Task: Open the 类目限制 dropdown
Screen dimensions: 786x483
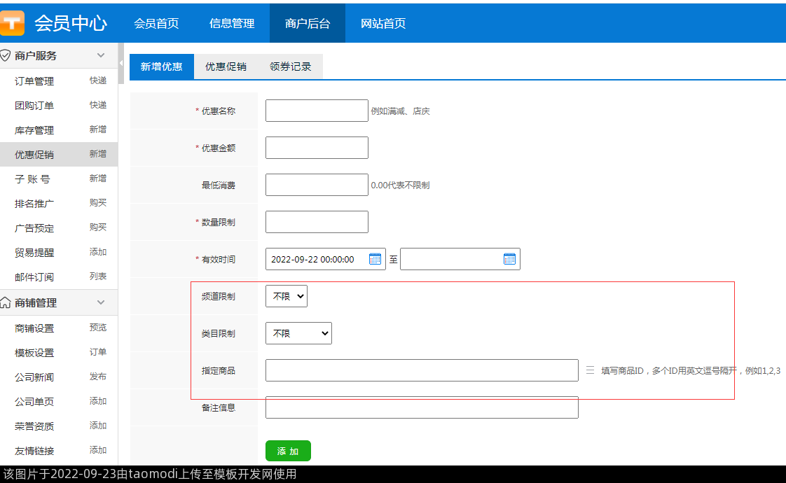Action: [x=298, y=333]
